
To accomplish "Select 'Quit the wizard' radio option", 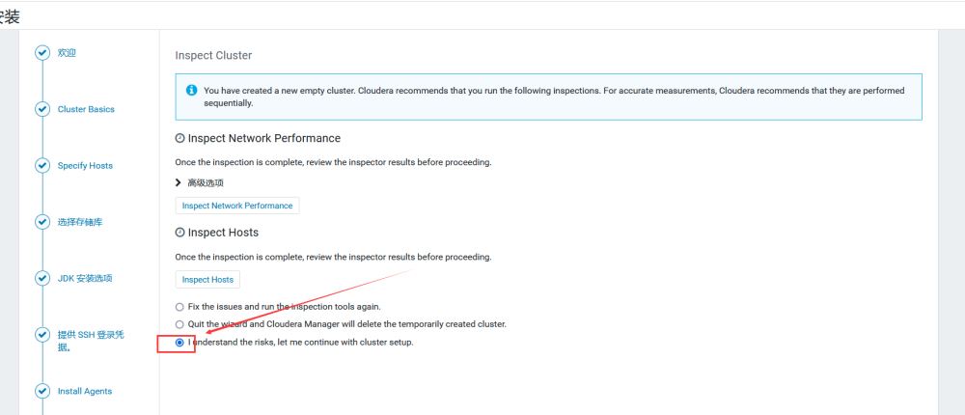I will [179, 324].
